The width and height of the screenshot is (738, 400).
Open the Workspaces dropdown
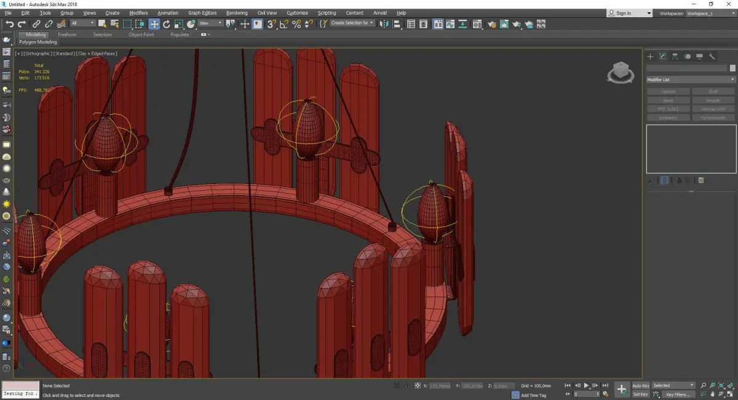(x=708, y=13)
